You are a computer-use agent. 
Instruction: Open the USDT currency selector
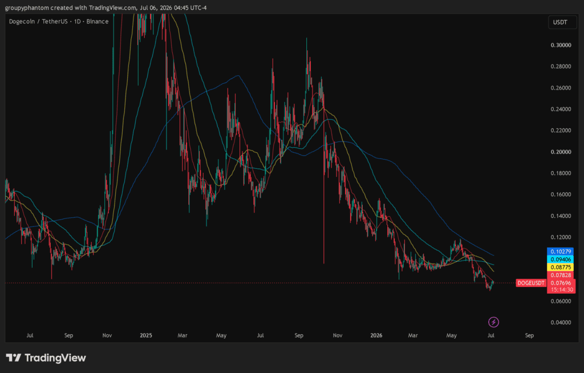click(x=562, y=22)
